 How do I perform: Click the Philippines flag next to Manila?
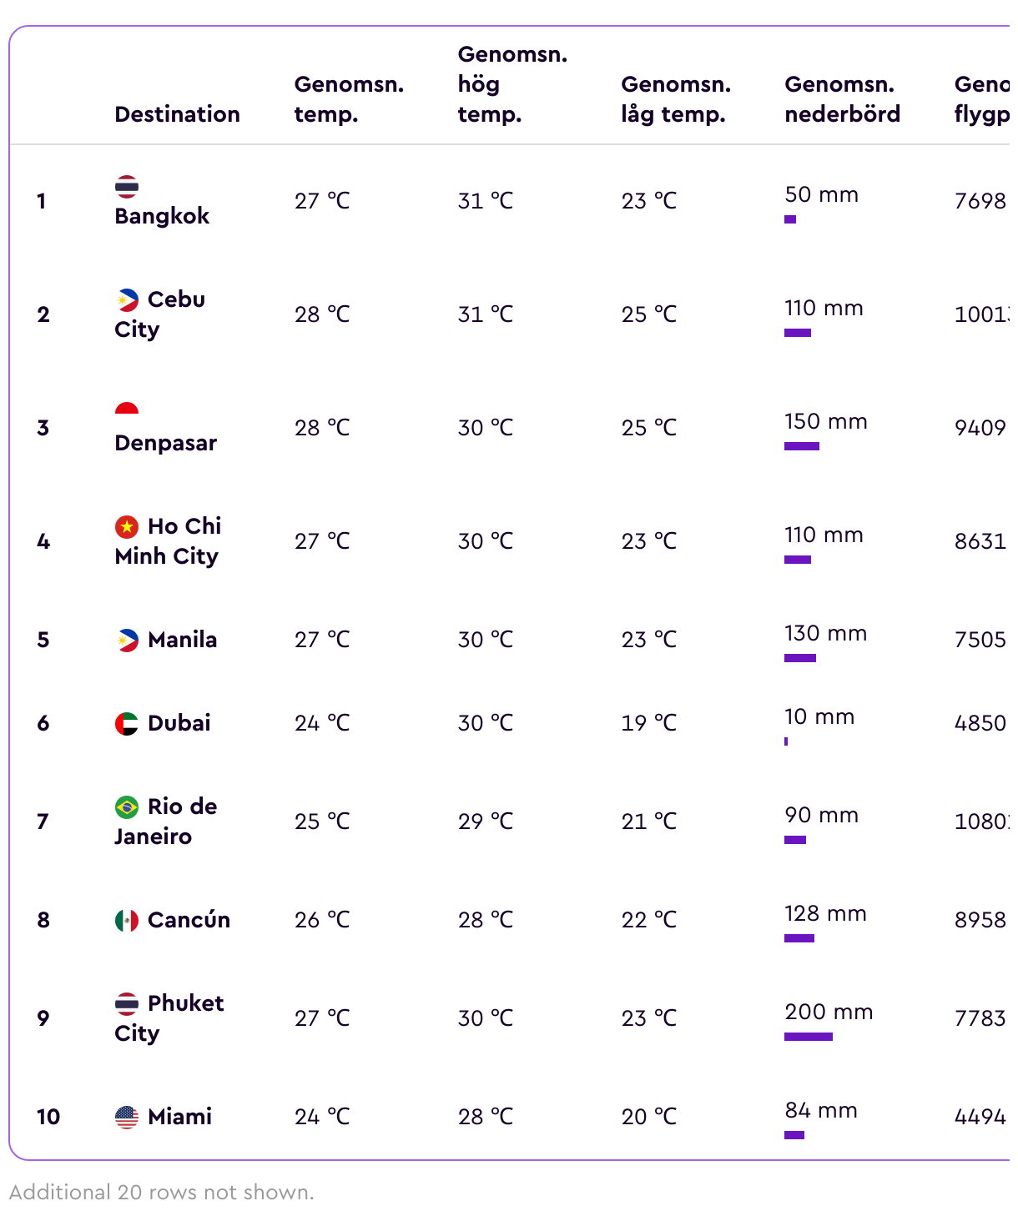click(x=127, y=640)
